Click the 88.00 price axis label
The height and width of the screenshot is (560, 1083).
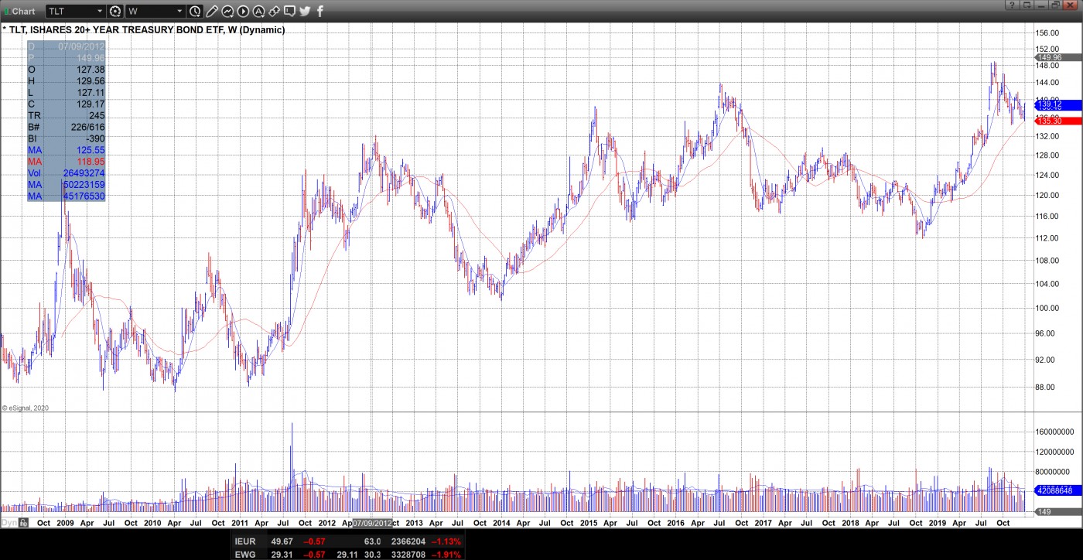point(1047,387)
